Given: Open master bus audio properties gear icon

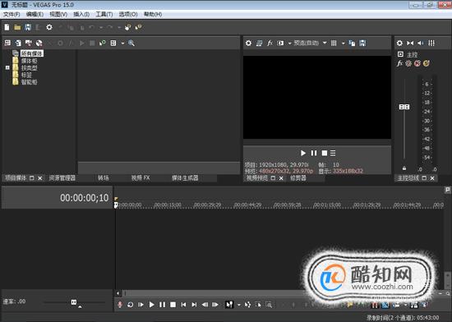Looking at the screenshot, I should pyautogui.click(x=399, y=44).
